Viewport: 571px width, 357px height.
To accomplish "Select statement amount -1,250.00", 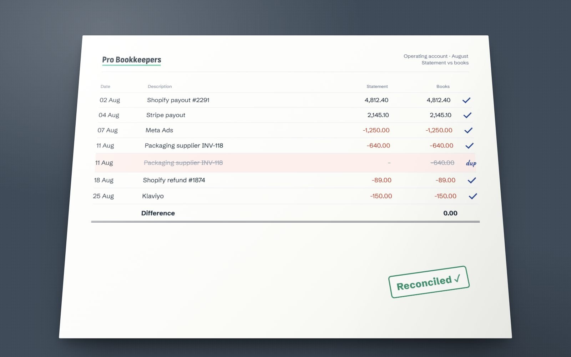I will 376,130.
